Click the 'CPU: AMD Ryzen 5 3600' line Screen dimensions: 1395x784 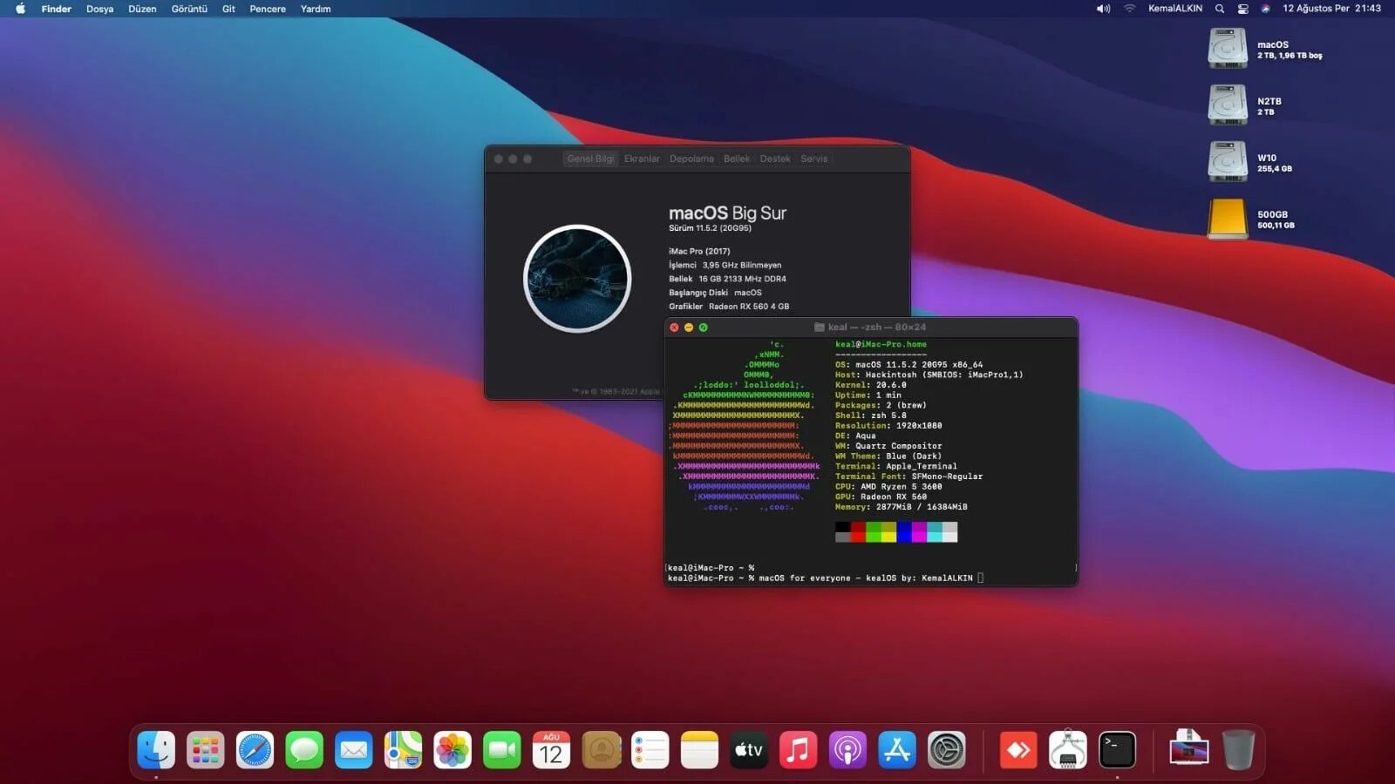tap(888, 487)
